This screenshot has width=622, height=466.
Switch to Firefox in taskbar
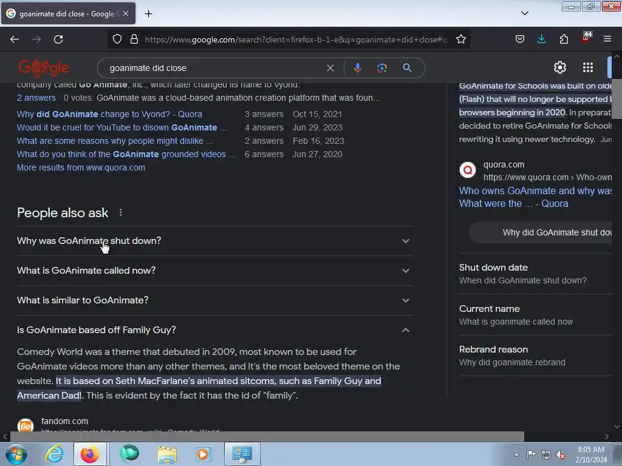coord(90,454)
